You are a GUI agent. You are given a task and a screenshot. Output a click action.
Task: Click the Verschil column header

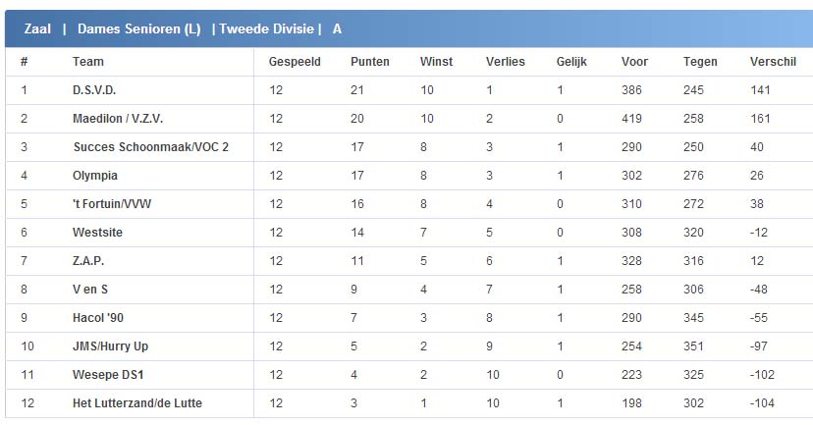[x=773, y=62]
